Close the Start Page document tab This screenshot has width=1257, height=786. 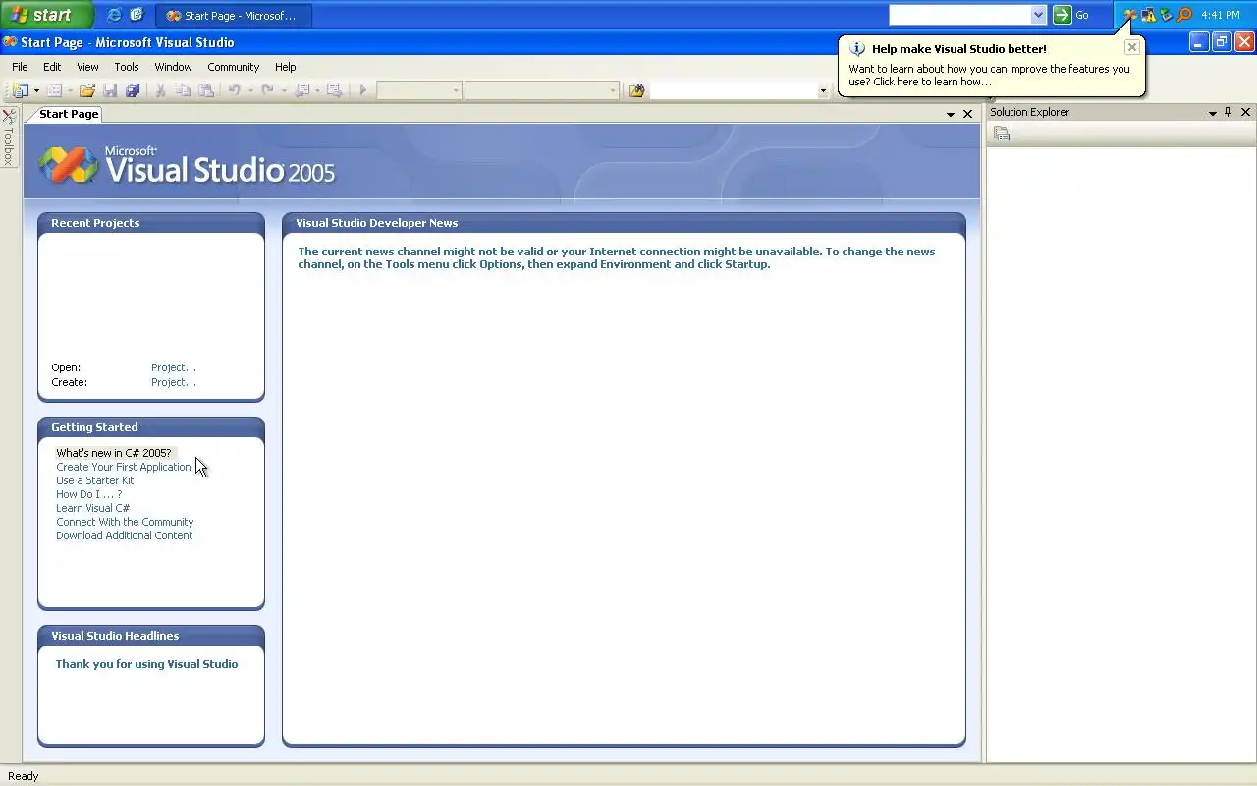(967, 114)
